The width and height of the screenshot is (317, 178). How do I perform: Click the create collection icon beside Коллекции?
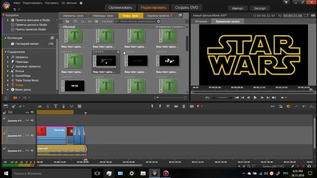[52, 38]
